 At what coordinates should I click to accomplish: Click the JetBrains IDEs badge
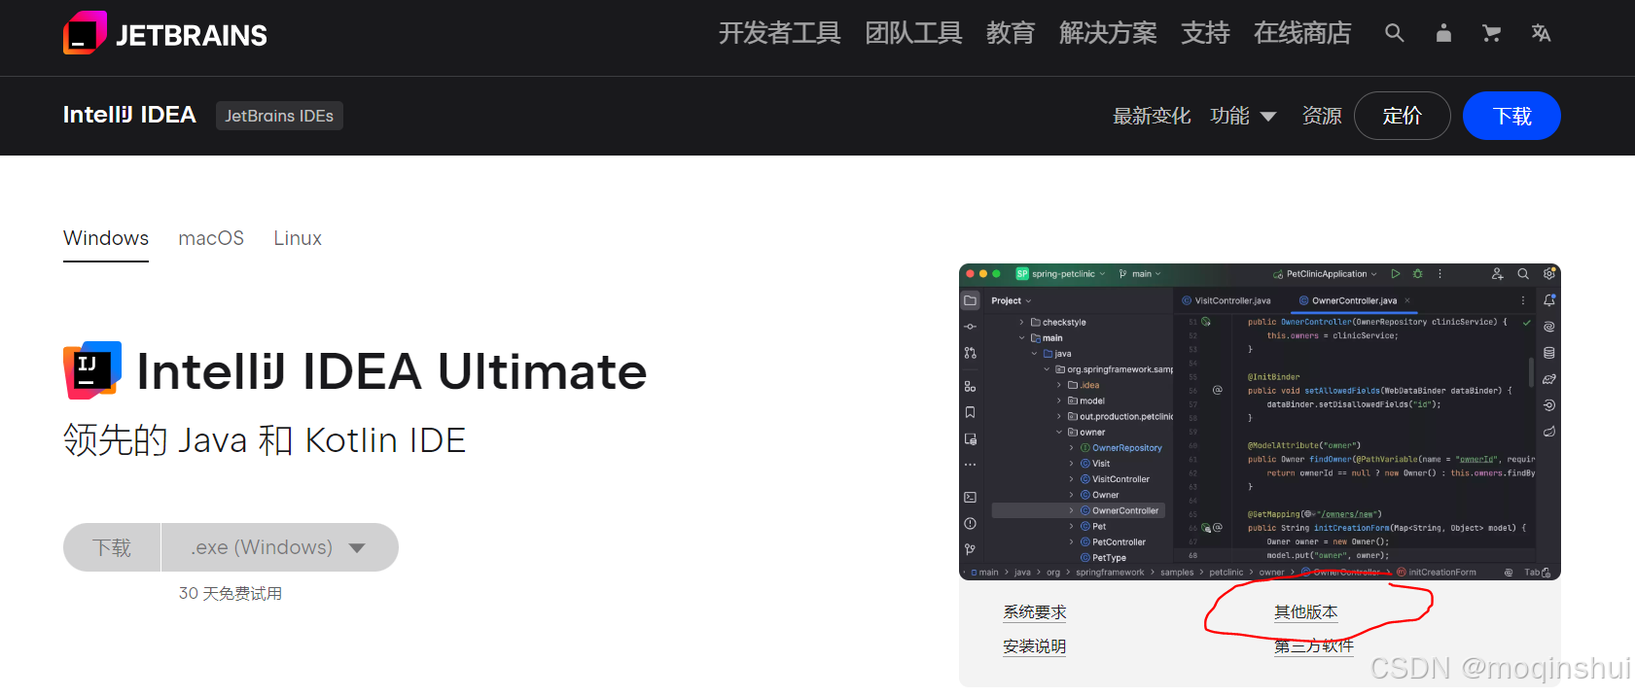(x=279, y=116)
